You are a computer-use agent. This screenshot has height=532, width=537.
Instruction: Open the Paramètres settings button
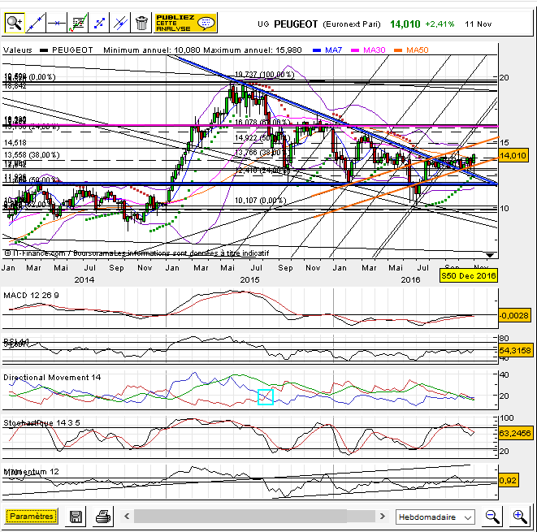click(x=32, y=516)
